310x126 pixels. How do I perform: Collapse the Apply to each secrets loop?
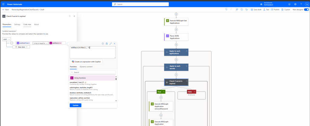tap(186, 66)
